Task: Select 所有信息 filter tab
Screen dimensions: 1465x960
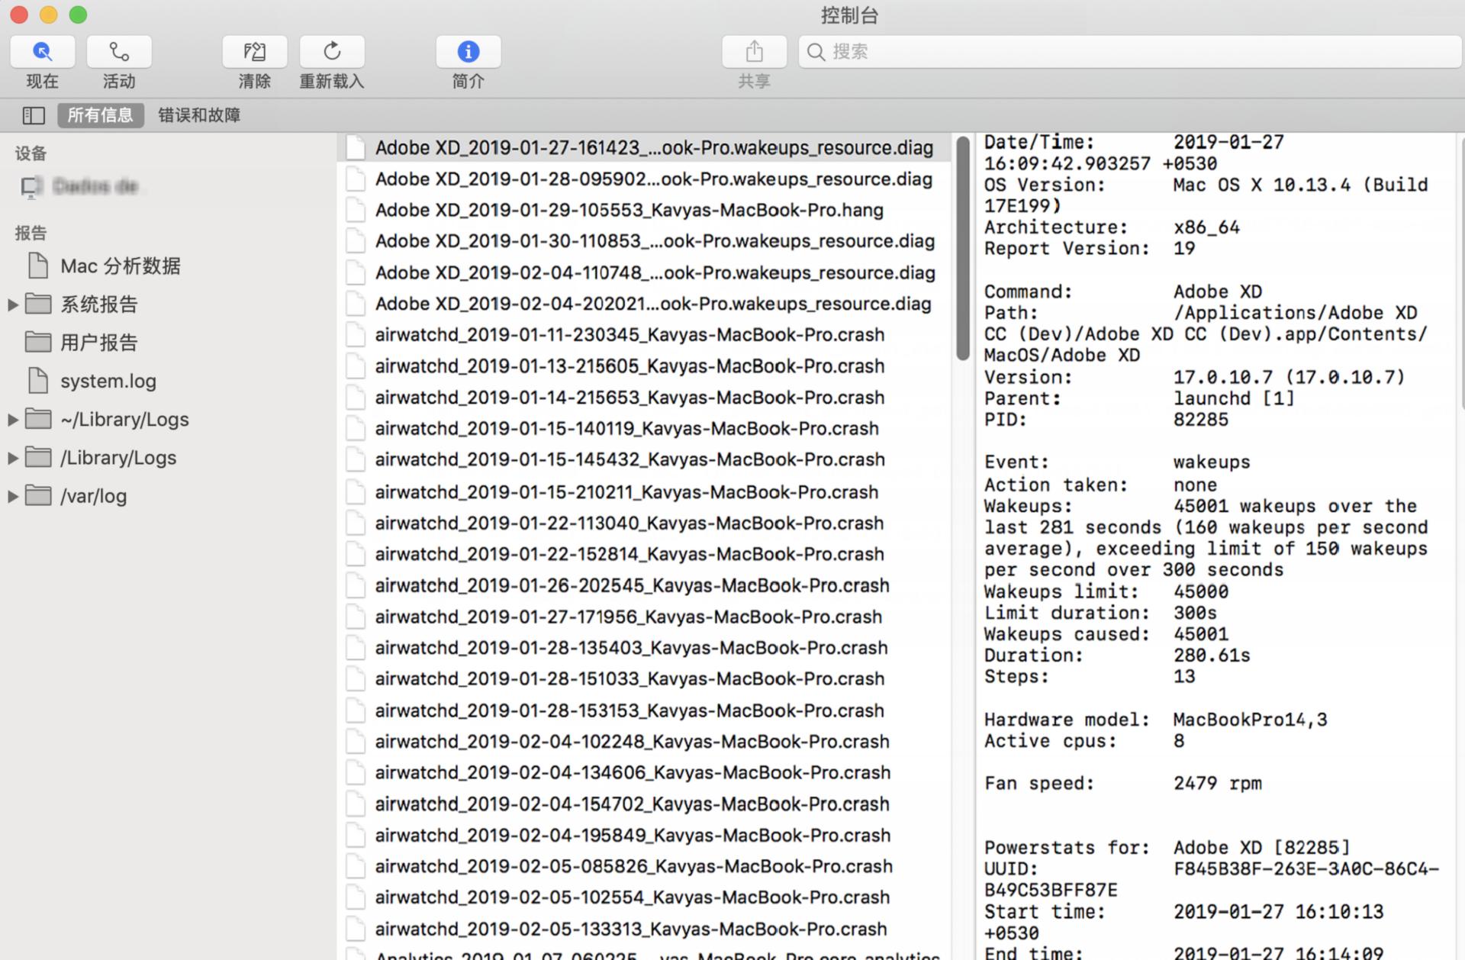Action: tap(100, 115)
